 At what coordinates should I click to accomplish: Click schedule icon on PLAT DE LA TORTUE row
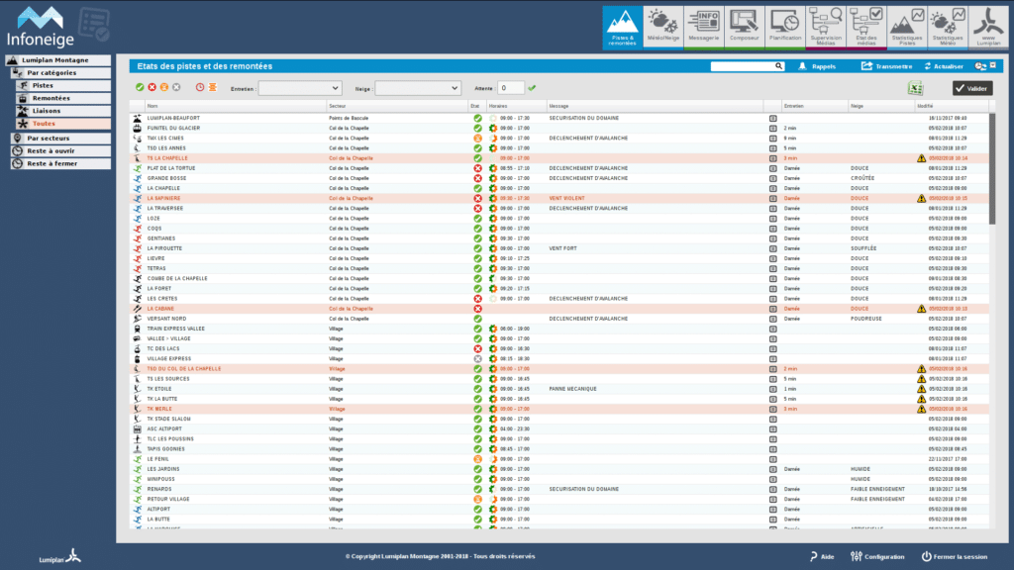pos(493,168)
